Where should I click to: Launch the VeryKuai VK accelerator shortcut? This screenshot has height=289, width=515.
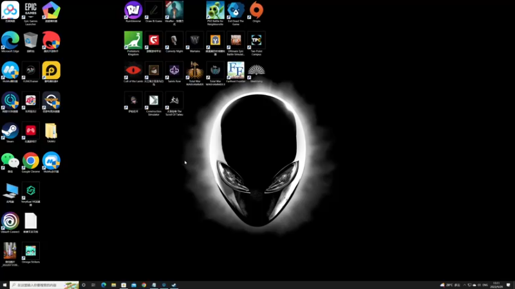point(30,194)
